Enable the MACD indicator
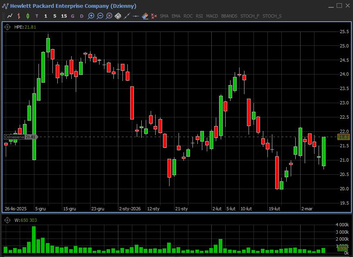Viewport: 353px width, 257px height. pos(212,16)
